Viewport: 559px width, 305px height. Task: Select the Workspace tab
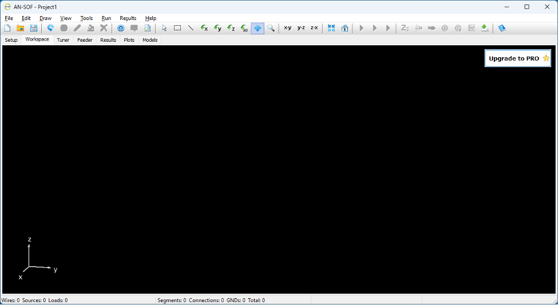point(37,39)
